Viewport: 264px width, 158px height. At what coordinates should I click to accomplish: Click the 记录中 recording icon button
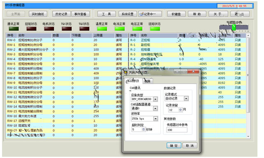coord(150,14)
